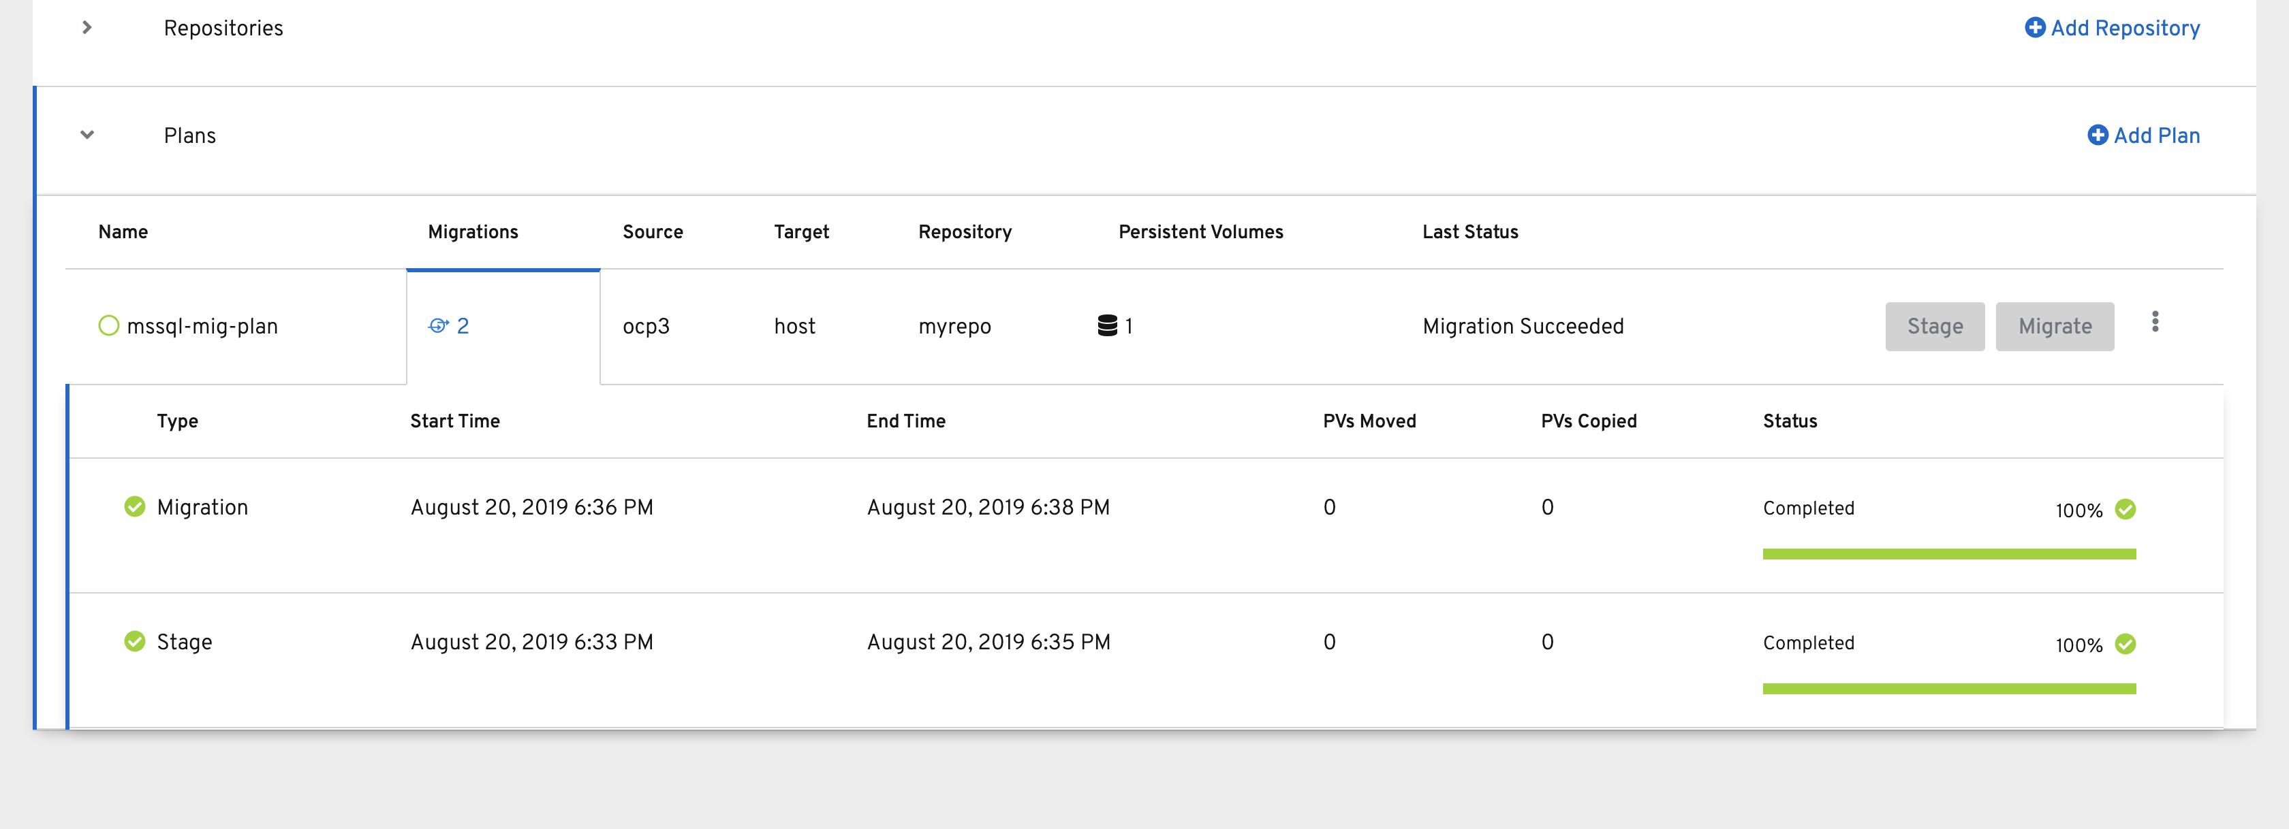Click the Migrate button
Screen dimensions: 2289x829
coord(2055,326)
